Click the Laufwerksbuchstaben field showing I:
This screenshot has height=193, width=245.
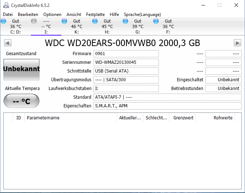tap(126, 89)
